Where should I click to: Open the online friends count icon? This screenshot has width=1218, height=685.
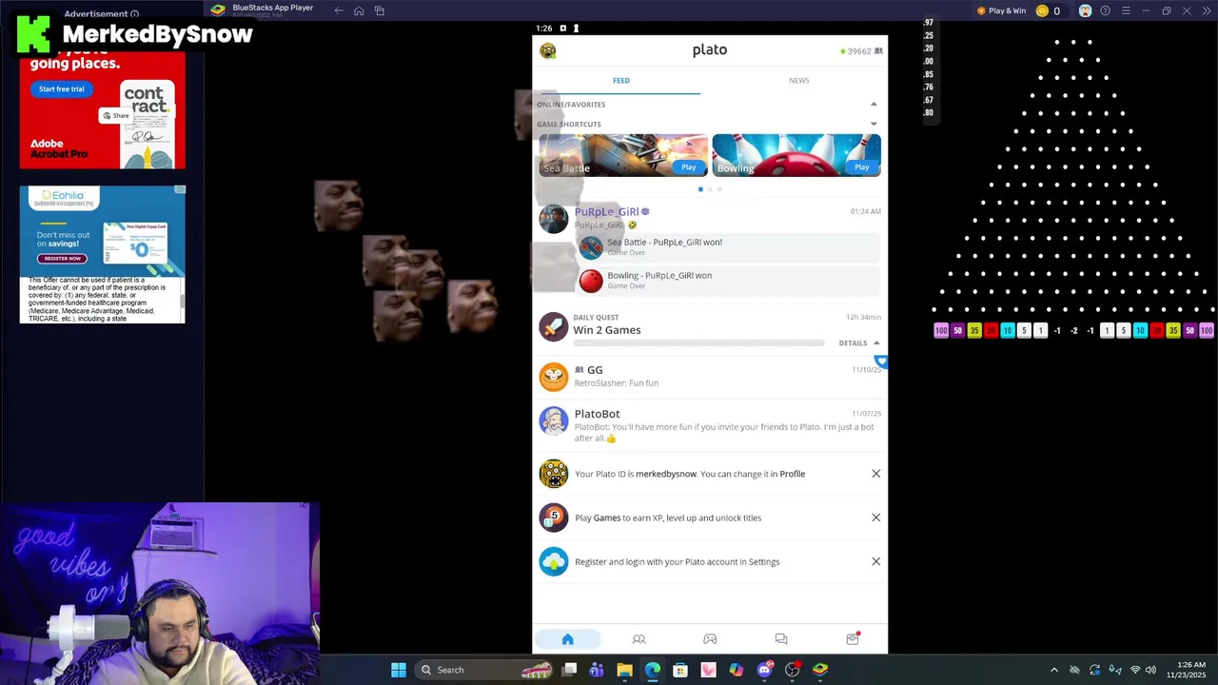878,51
